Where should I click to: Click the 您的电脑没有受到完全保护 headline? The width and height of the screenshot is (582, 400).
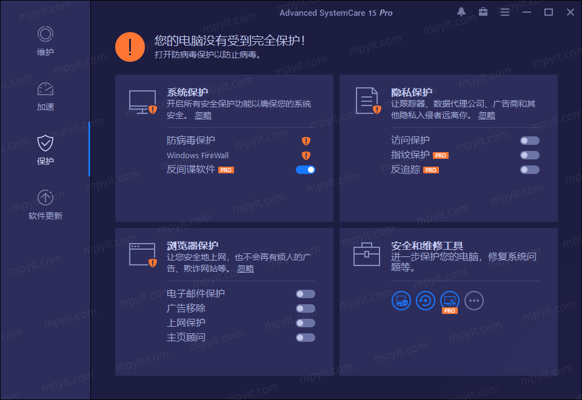(230, 40)
